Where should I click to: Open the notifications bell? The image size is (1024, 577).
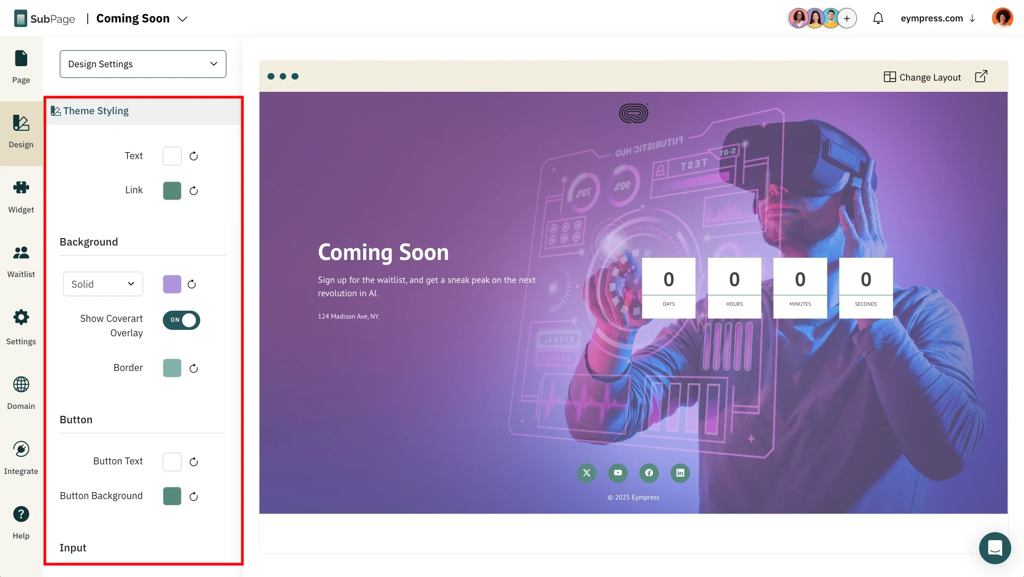click(x=878, y=18)
